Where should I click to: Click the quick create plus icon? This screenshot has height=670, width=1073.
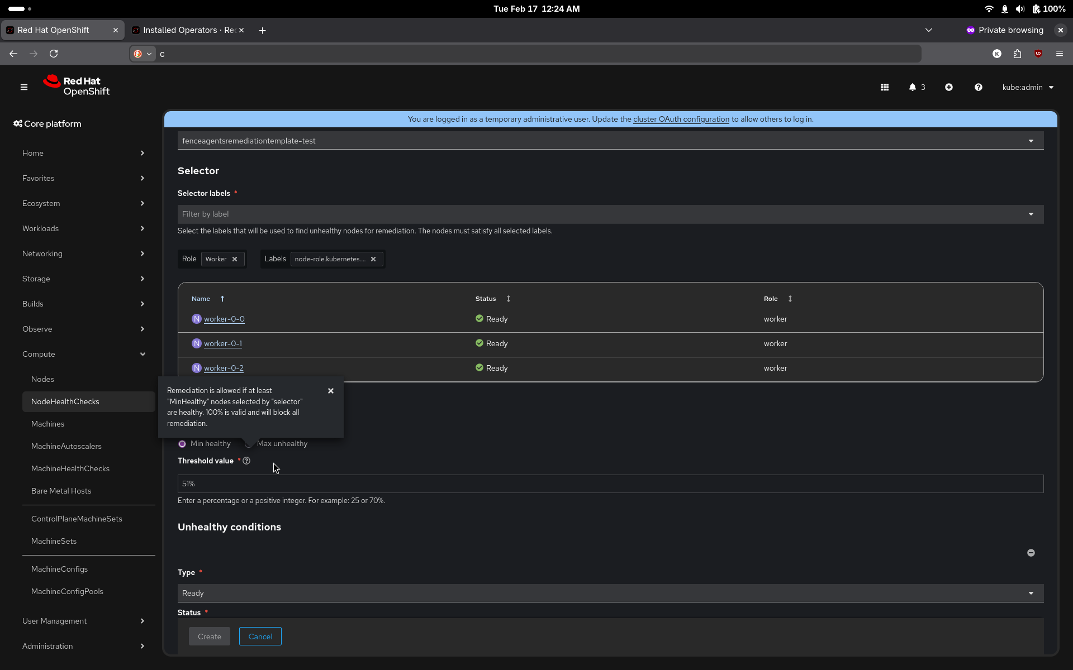tap(948, 87)
